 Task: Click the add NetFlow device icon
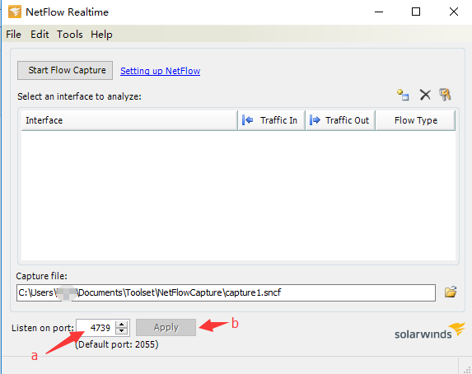click(x=403, y=95)
